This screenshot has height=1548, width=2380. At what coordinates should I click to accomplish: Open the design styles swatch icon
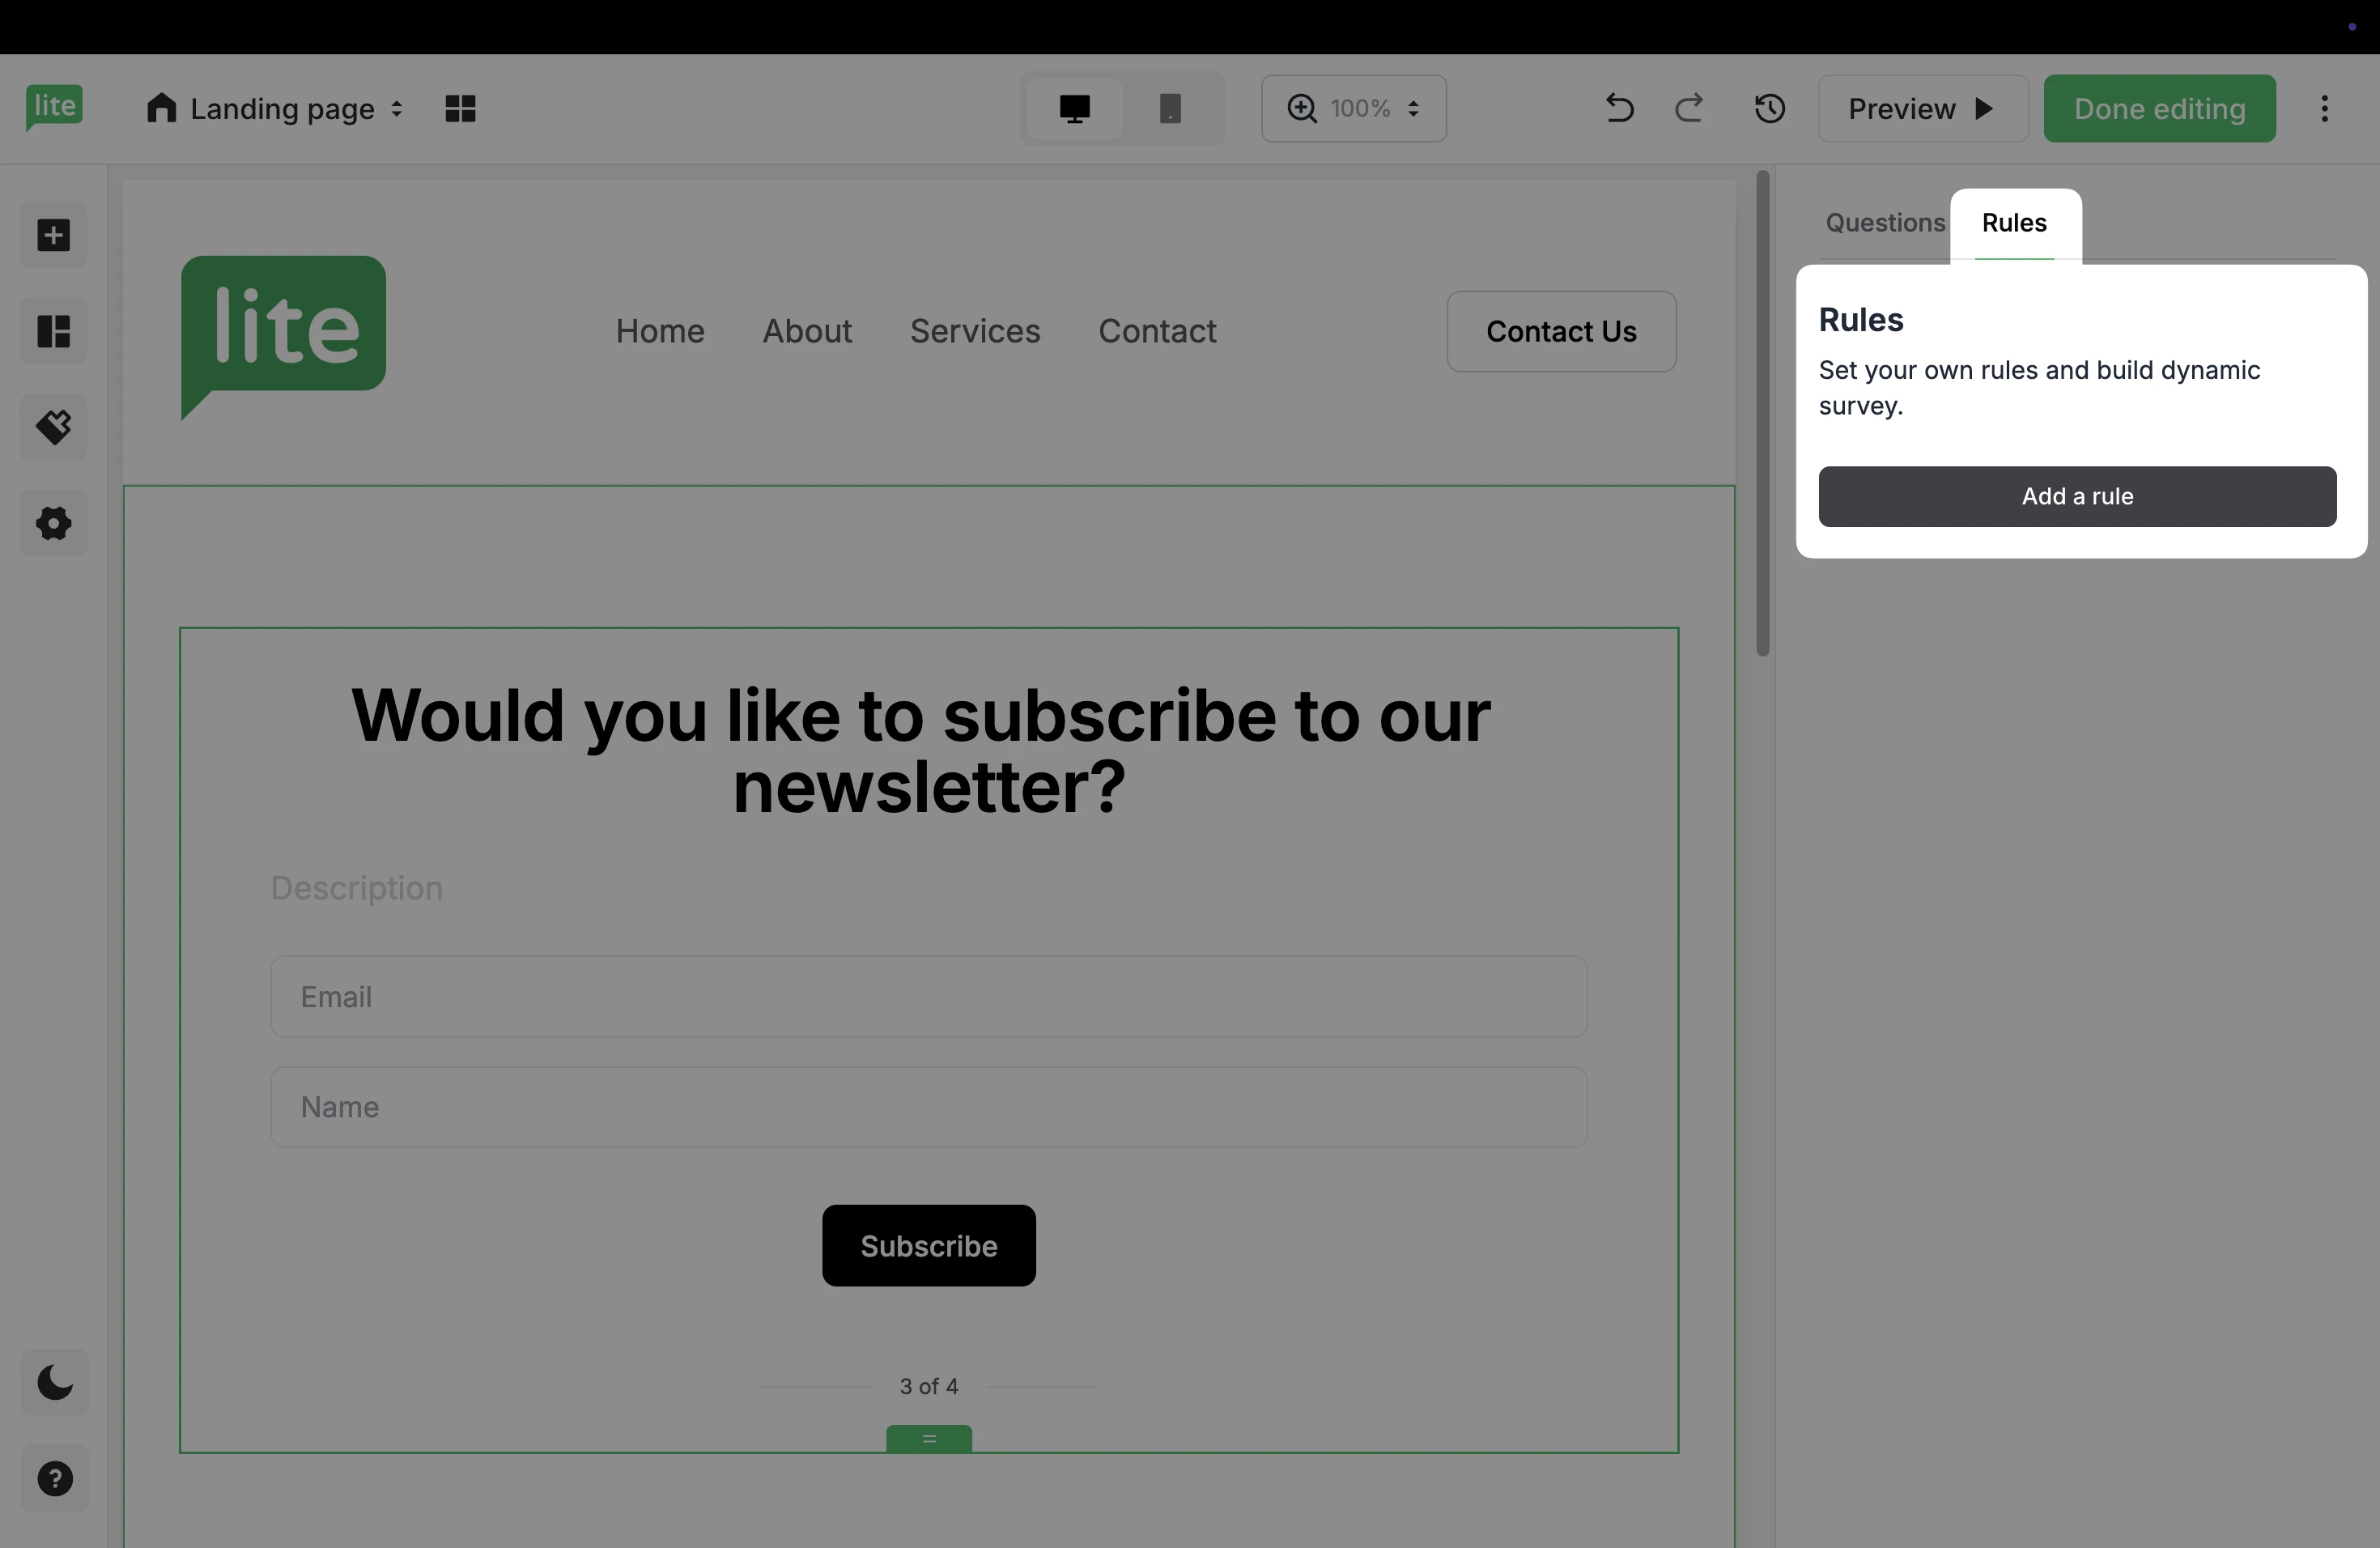tap(54, 427)
